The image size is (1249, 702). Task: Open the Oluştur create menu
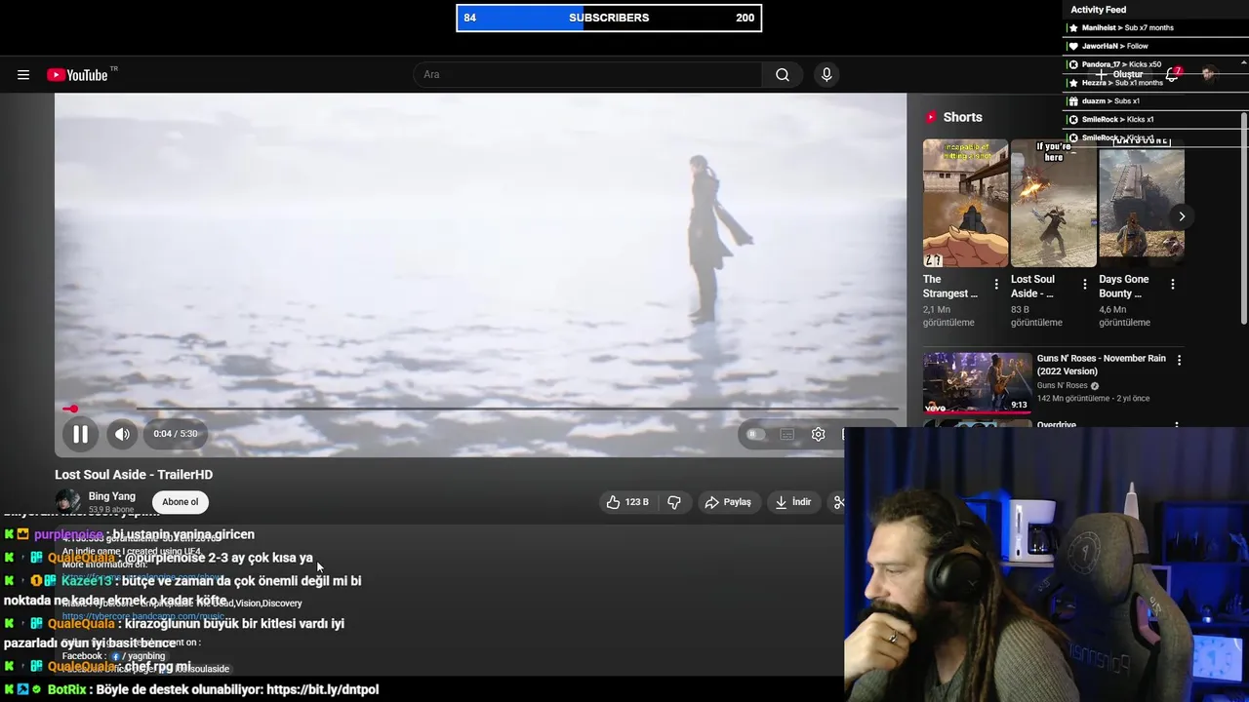(x=1118, y=75)
